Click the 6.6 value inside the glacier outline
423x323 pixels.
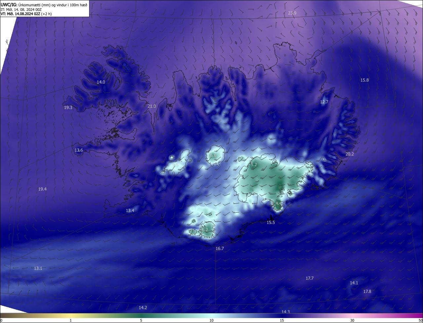[x=213, y=155]
